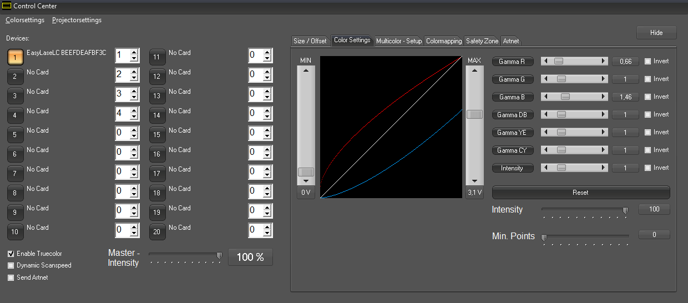Viewport: 688px width, 303px height.
Task: Click right arrow of Gamma R slider
Action: pyautogui.click(x=604, y=62)
